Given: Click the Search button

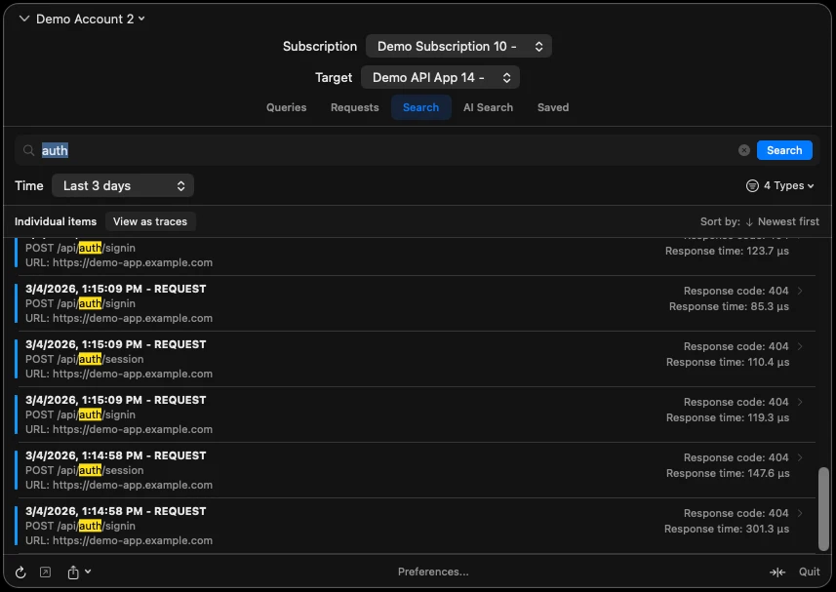Looking at the screenshot, I should pos(783,150).
